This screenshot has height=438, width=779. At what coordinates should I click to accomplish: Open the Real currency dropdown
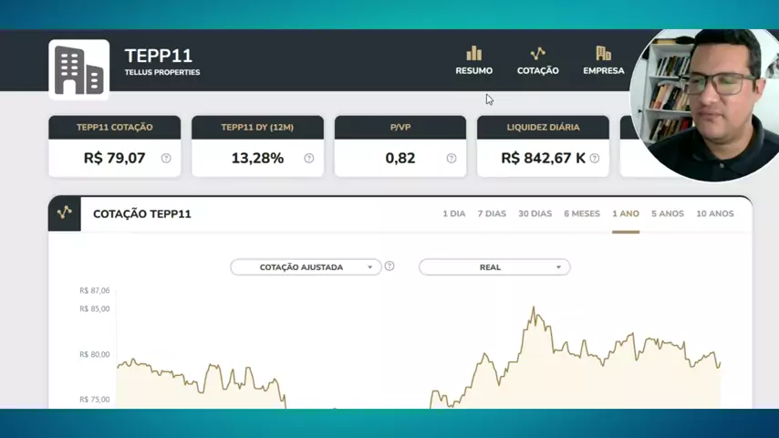(x=494, y=267)
